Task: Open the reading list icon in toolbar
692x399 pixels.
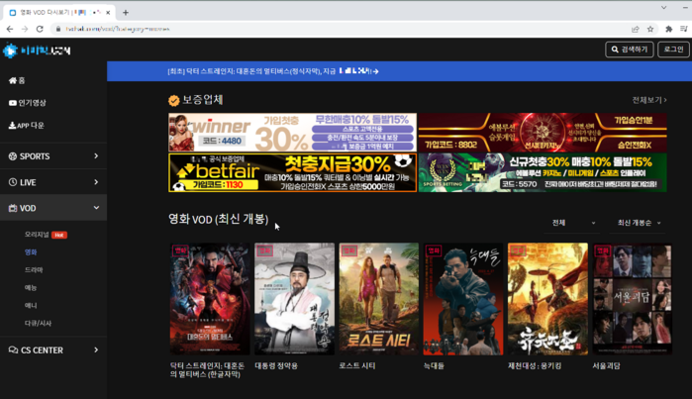Action: pos(684,29)
